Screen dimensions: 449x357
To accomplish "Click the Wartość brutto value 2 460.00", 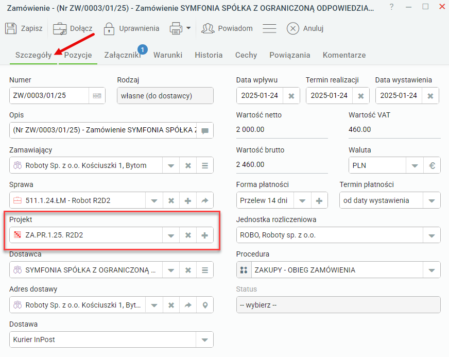I will pyautogui.click(x=250, y=164).
